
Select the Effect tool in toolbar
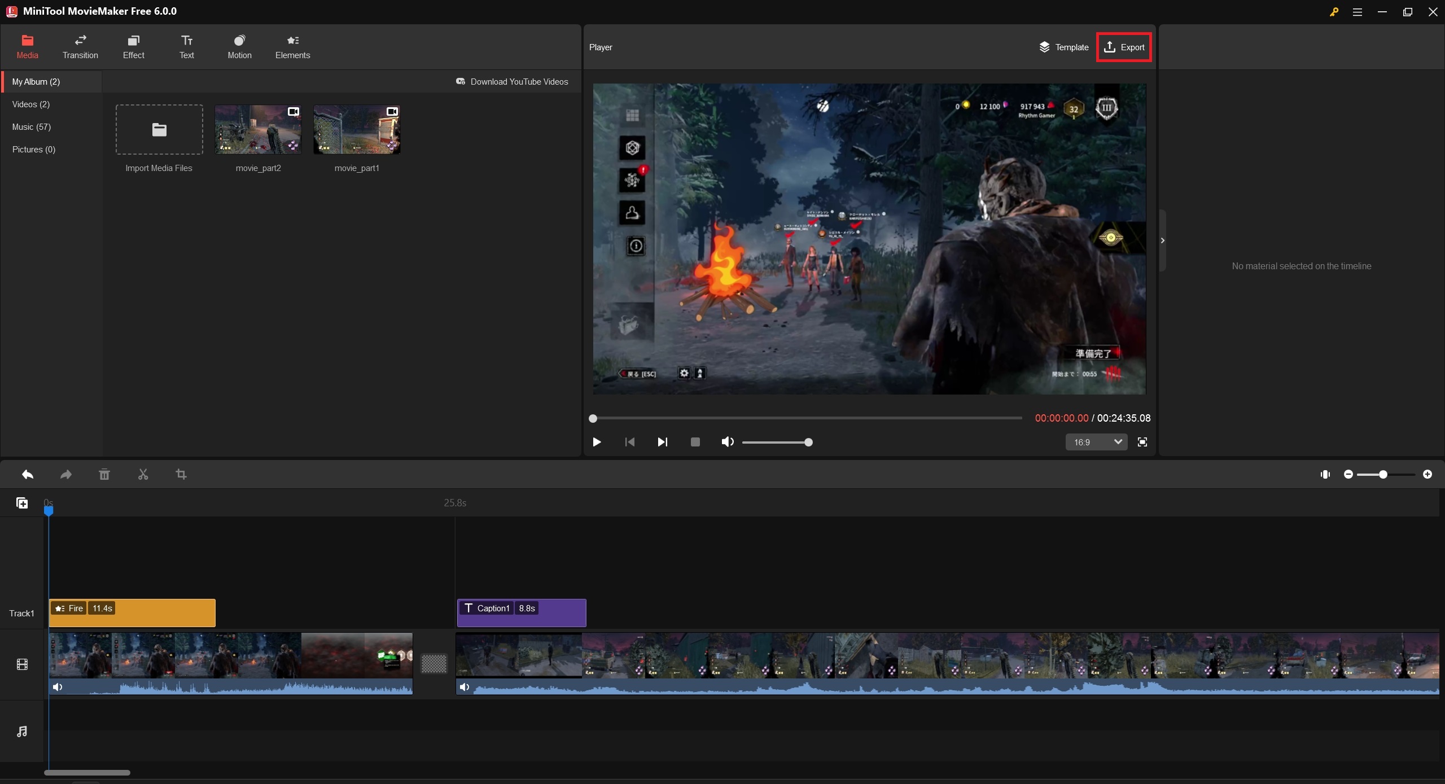pyautogui.click(x=132, y=45)
